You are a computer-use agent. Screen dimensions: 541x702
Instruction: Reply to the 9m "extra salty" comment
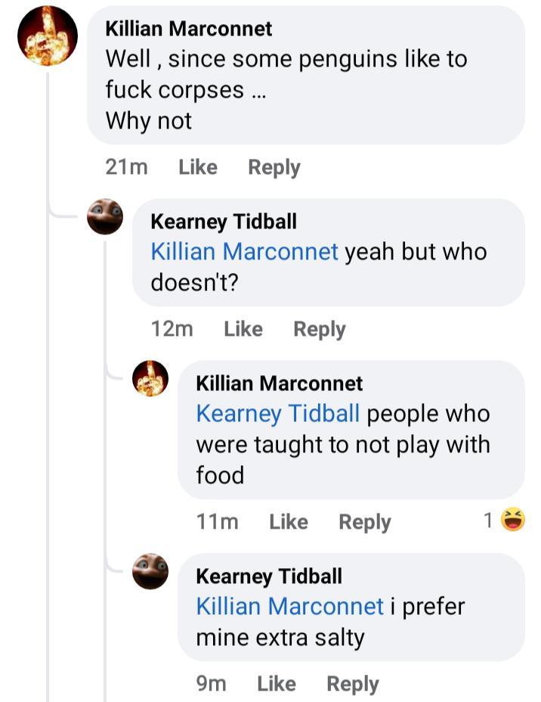pos(353,684)
